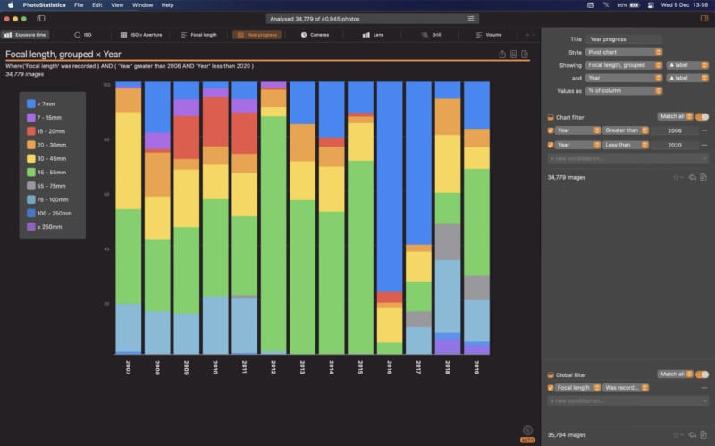
Task: Click the green 45 - 55mm legend swatch
Action: 31,171
